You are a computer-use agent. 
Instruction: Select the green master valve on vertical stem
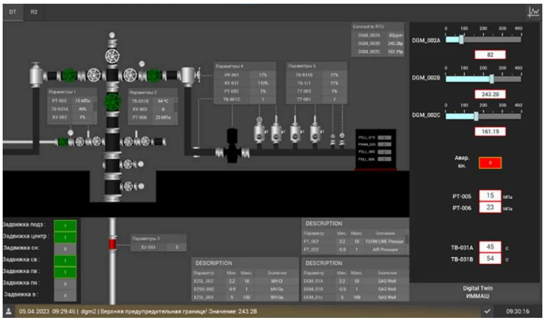[x=113, y=102]
